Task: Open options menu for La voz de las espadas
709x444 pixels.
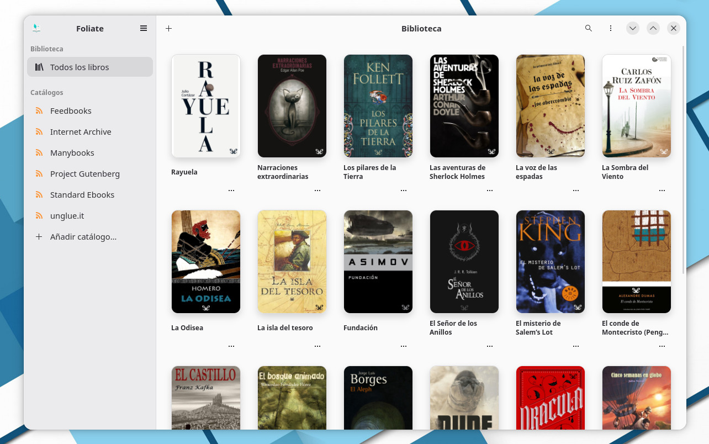Action: (576, 190)
